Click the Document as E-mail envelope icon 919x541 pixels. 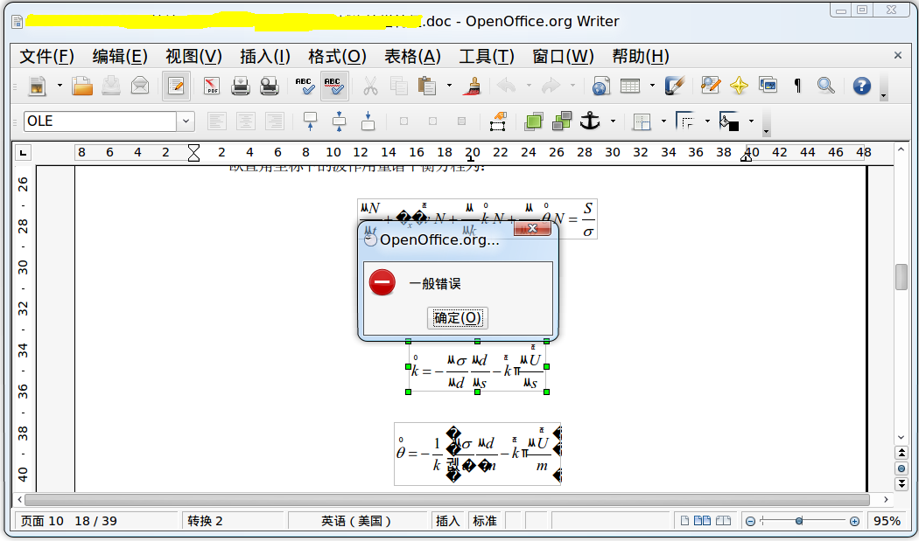point(140,86)
